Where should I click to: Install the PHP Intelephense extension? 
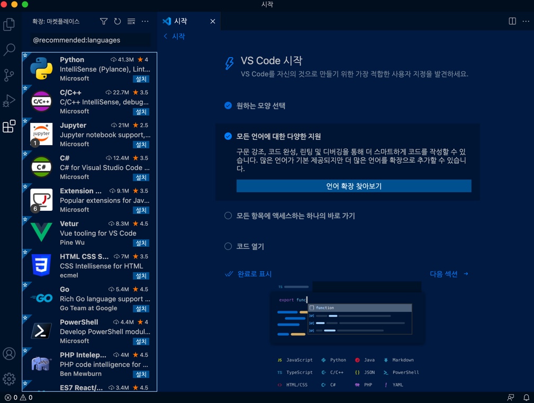141,374
